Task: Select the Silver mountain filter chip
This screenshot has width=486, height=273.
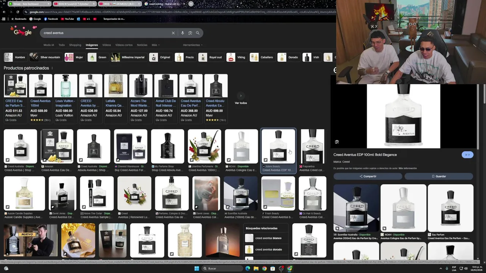Action: pyautogui.click(x=46, y=57)
